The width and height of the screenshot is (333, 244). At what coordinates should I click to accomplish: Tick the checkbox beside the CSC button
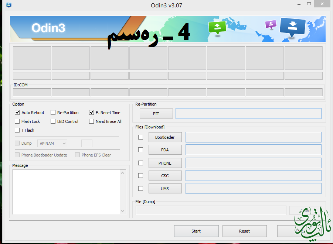click(140, 176)
